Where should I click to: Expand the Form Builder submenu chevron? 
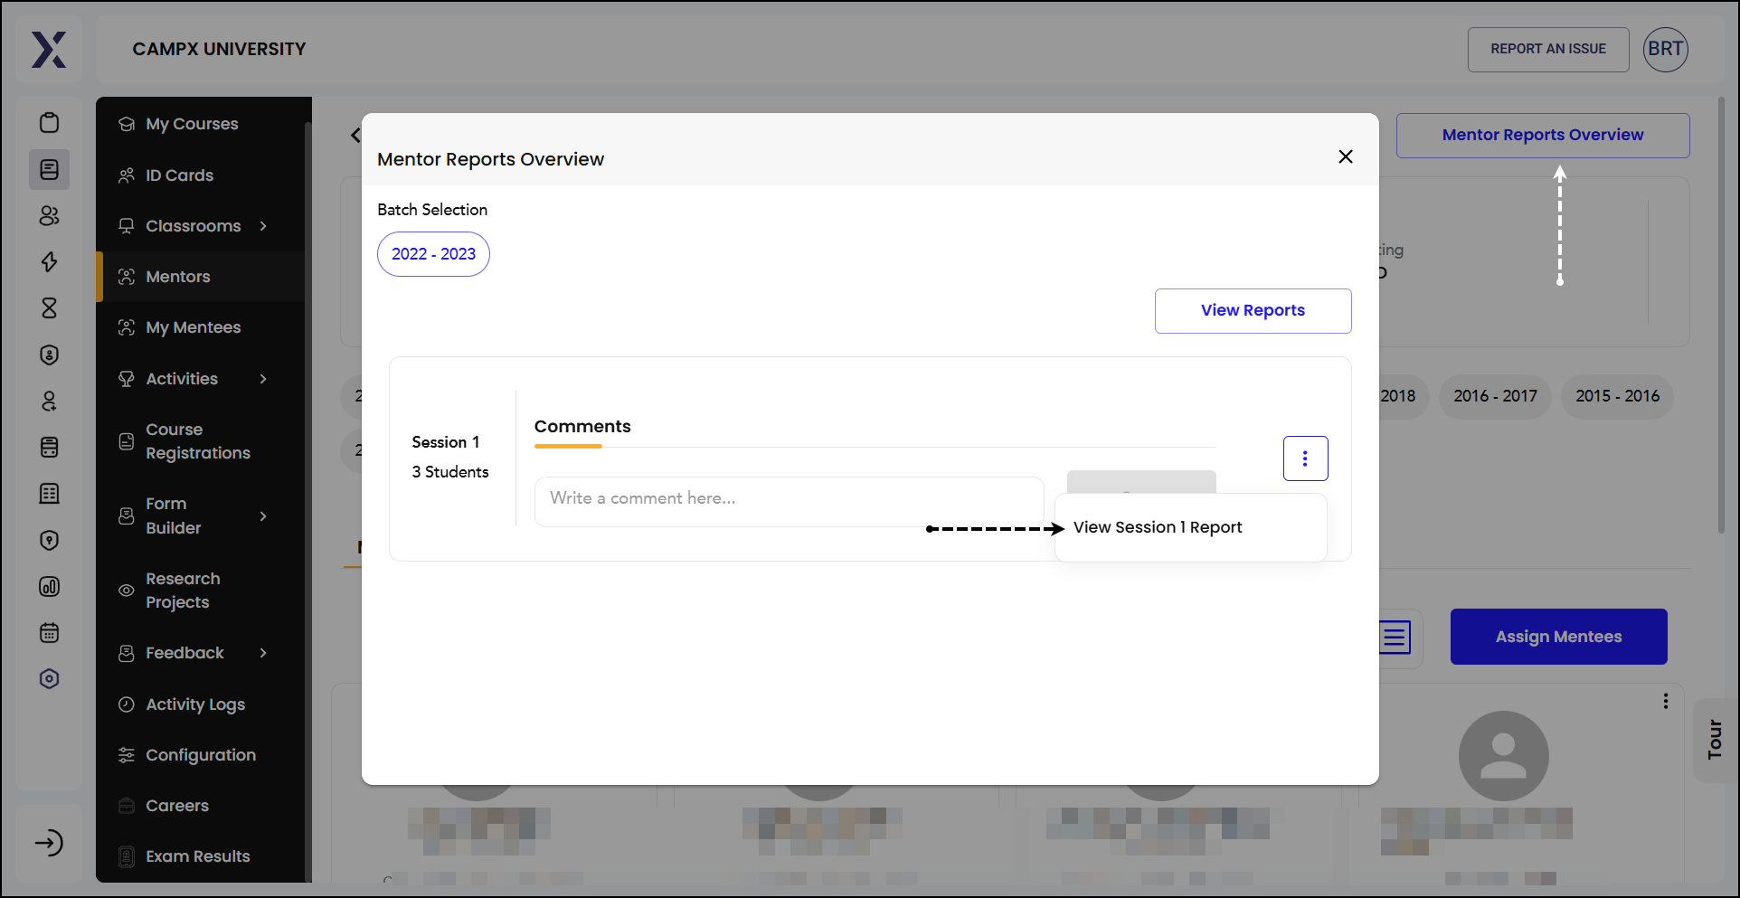coord(263,516)
